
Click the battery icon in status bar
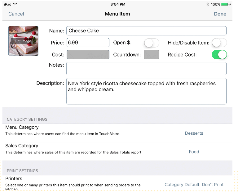coord(225,4)
